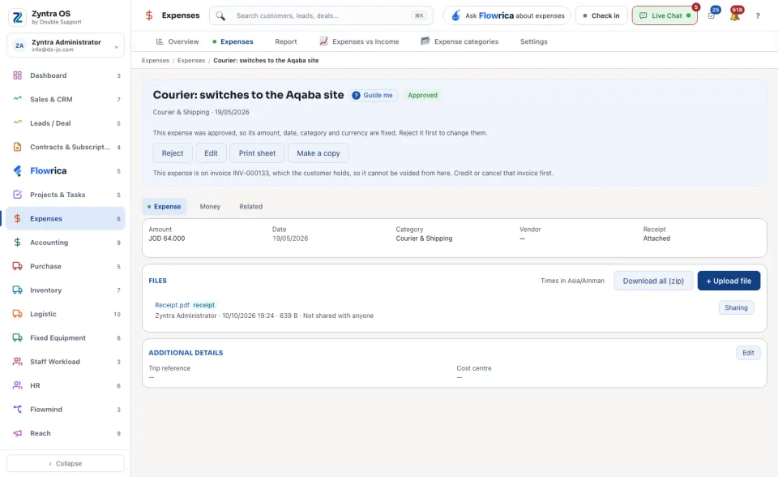This screenshot has width=778, height=477.
Task: Click the Accounting dollar icon
Action: (17, 242)
